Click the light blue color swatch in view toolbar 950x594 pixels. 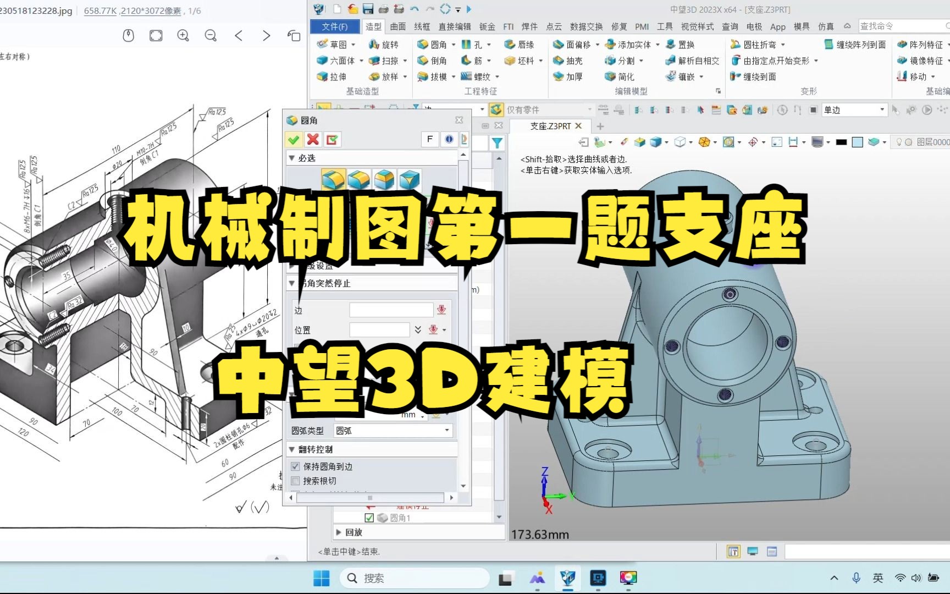click(857, 142)
